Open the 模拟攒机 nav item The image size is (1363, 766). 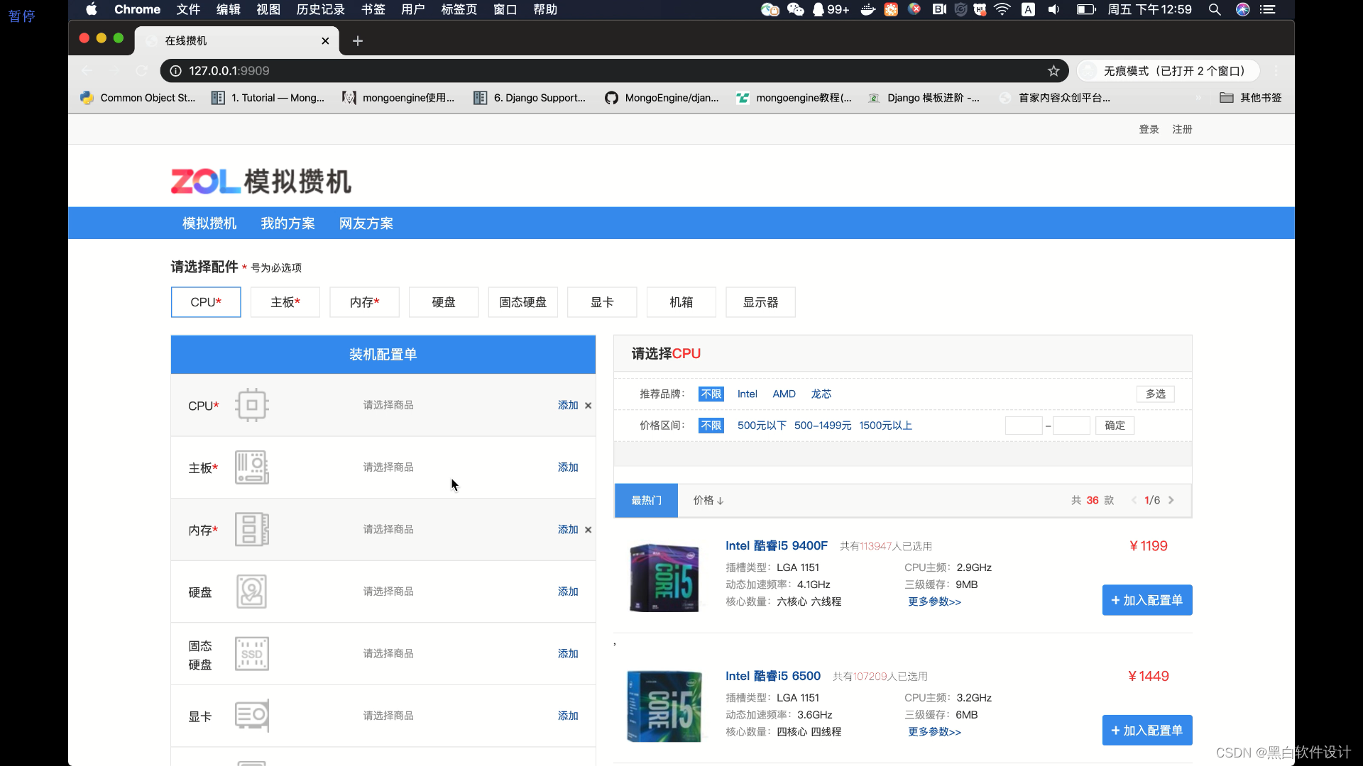(209, 223)
